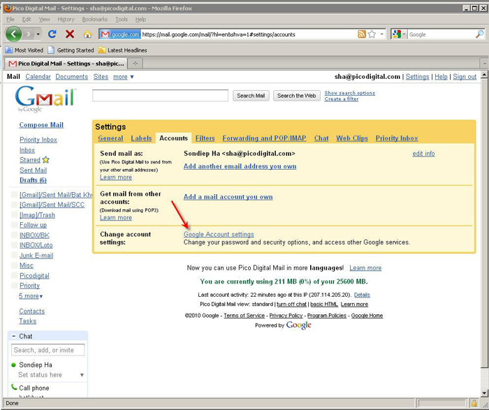Toggle the label box beside INBOX/BK
Screen dimensions: 489x410
[x=15, y=235]
